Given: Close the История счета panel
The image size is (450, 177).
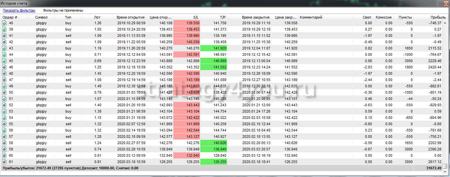Looking at the screenshot, I should [x=446, y=3].
